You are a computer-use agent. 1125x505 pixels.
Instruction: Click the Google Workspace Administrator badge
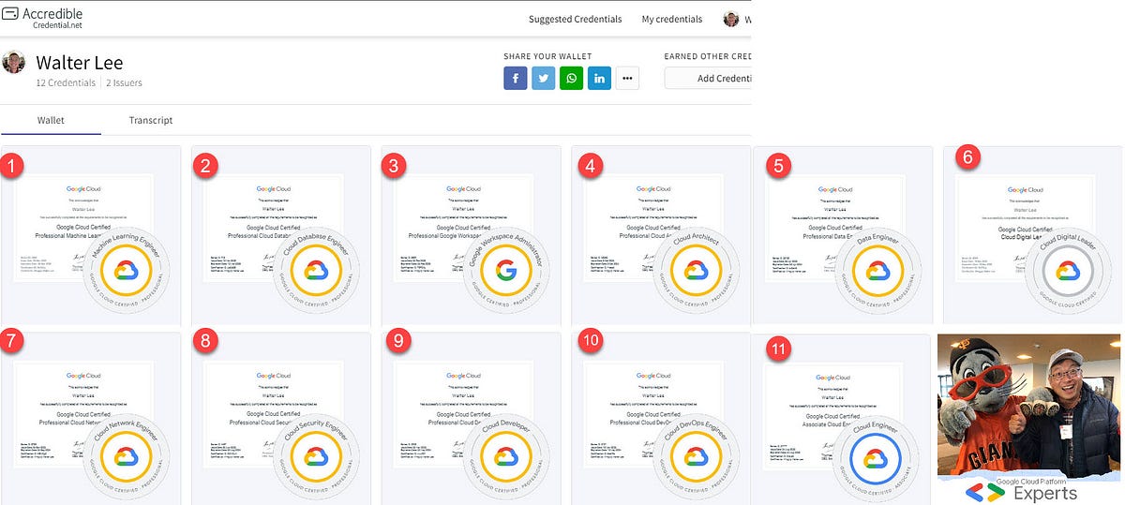[506, 270]
